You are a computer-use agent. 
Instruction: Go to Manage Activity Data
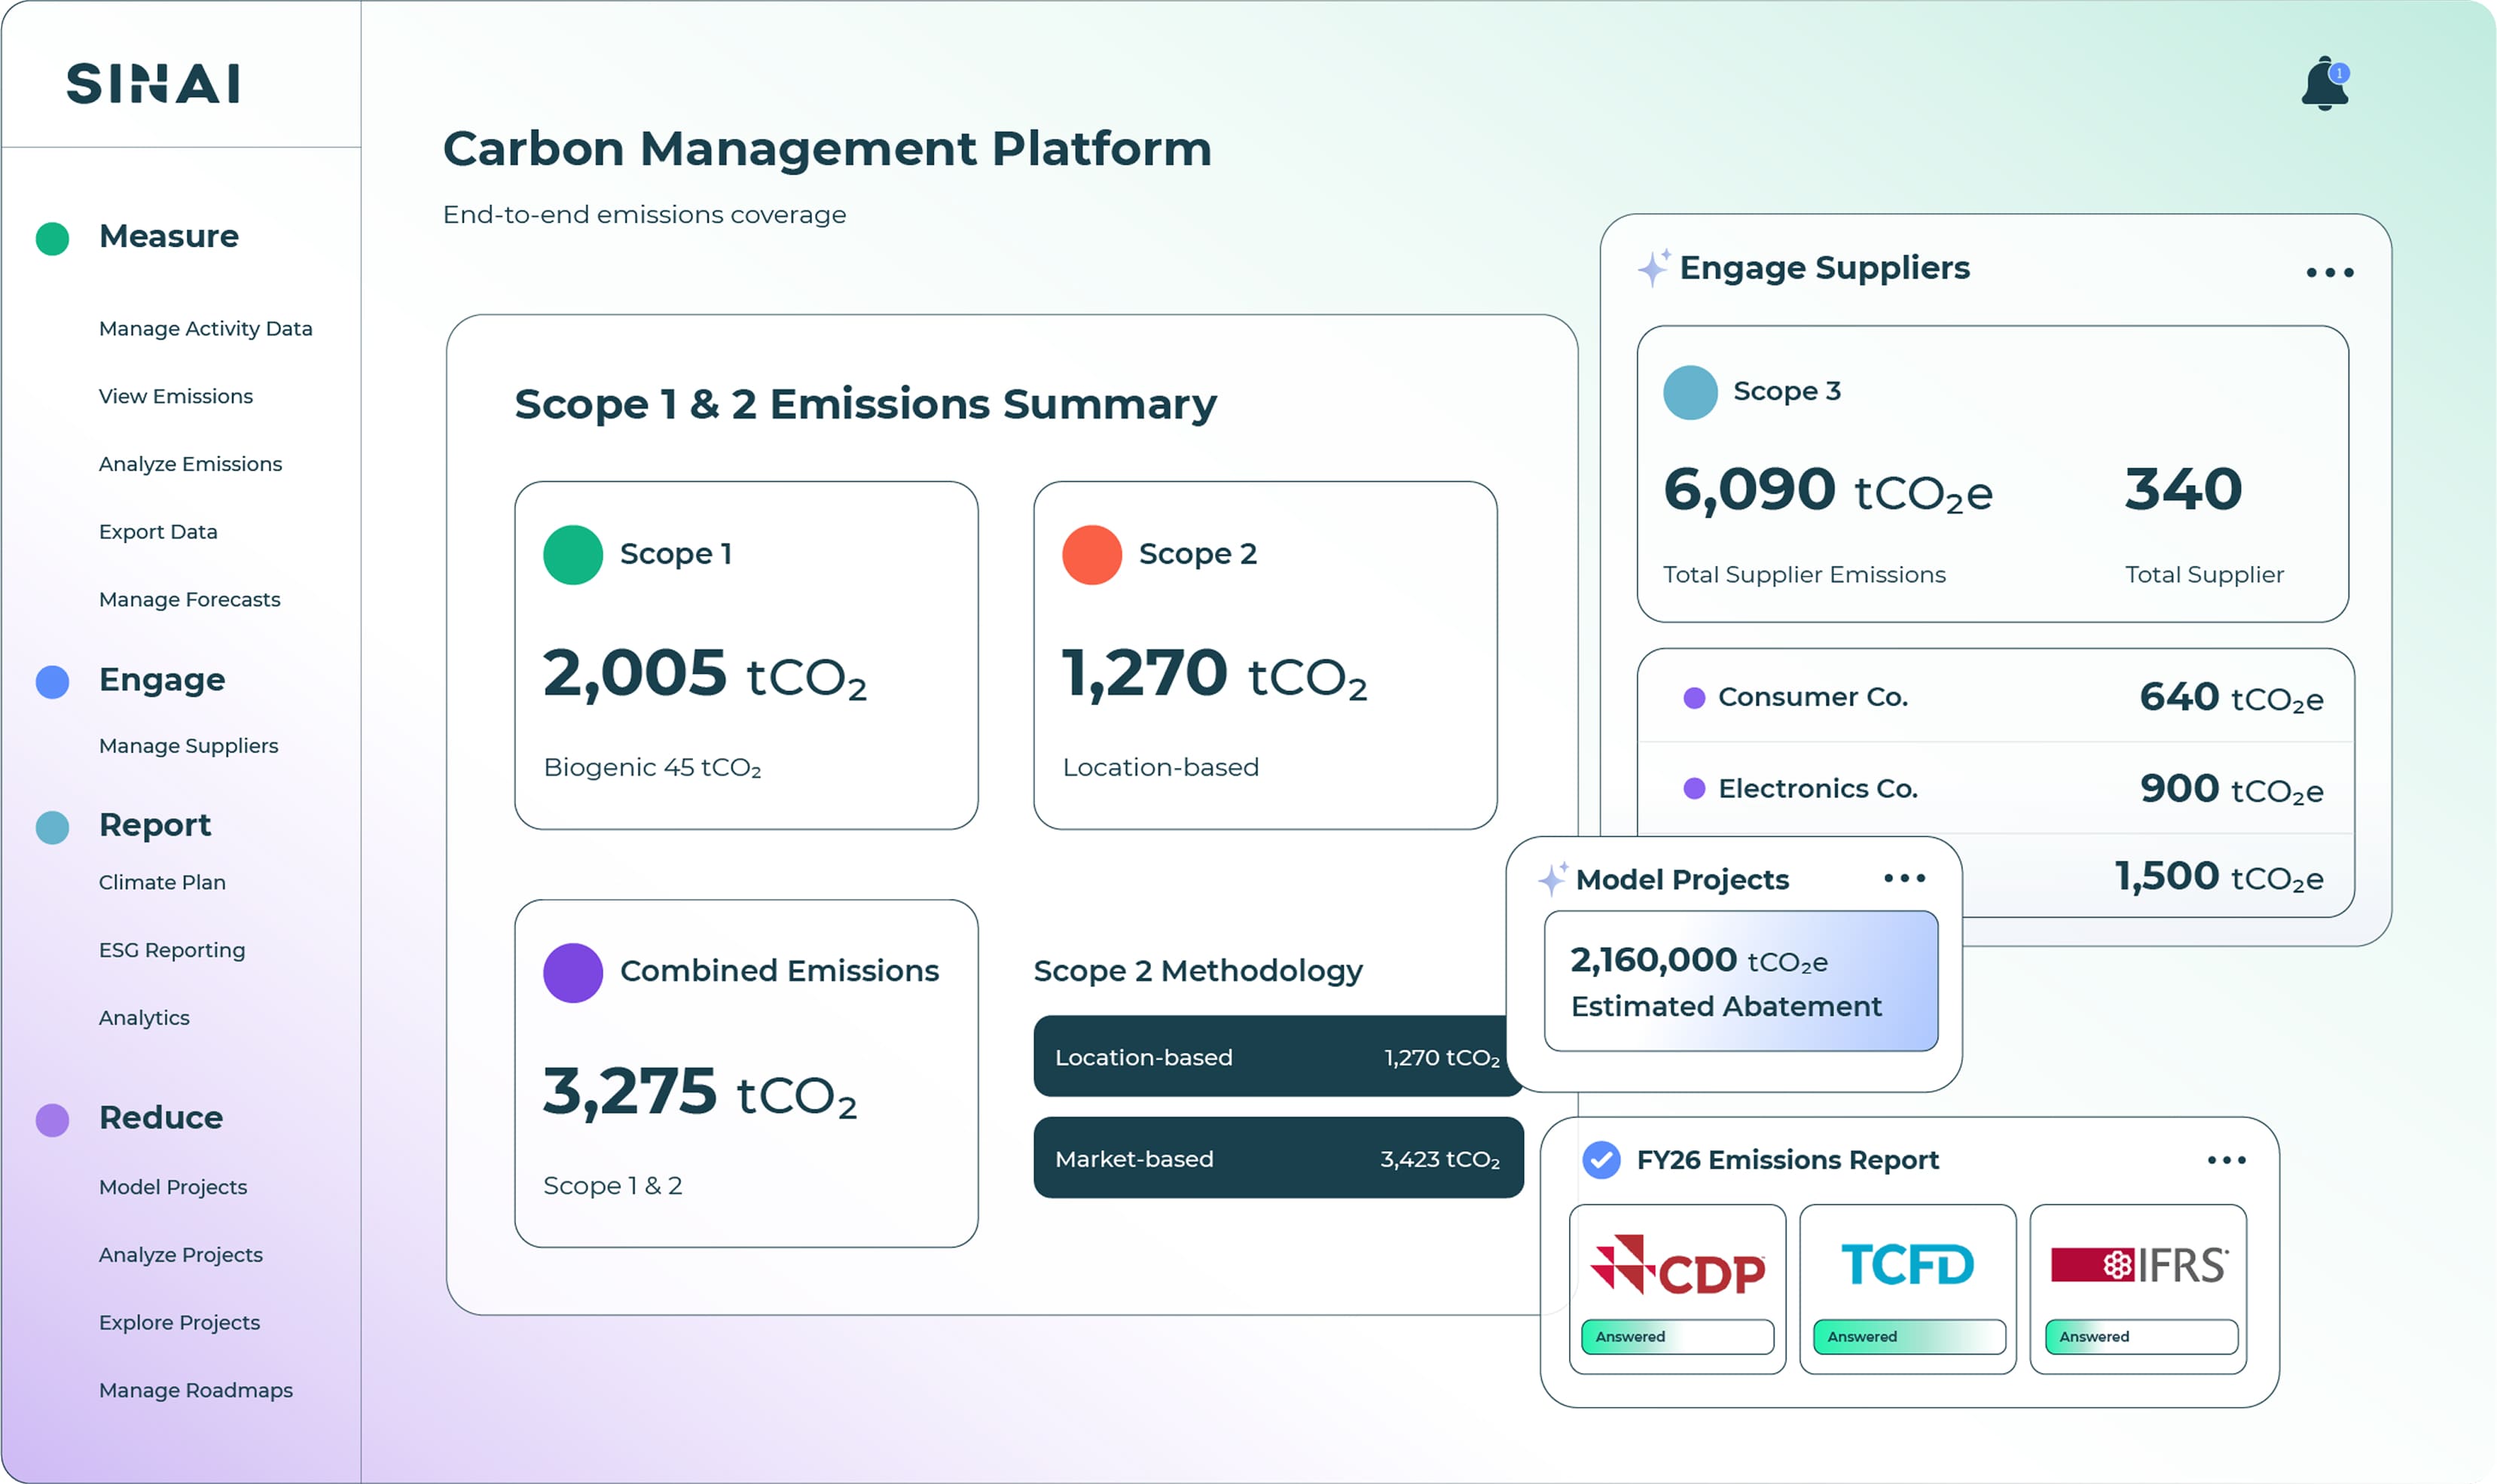click(206, 329)
